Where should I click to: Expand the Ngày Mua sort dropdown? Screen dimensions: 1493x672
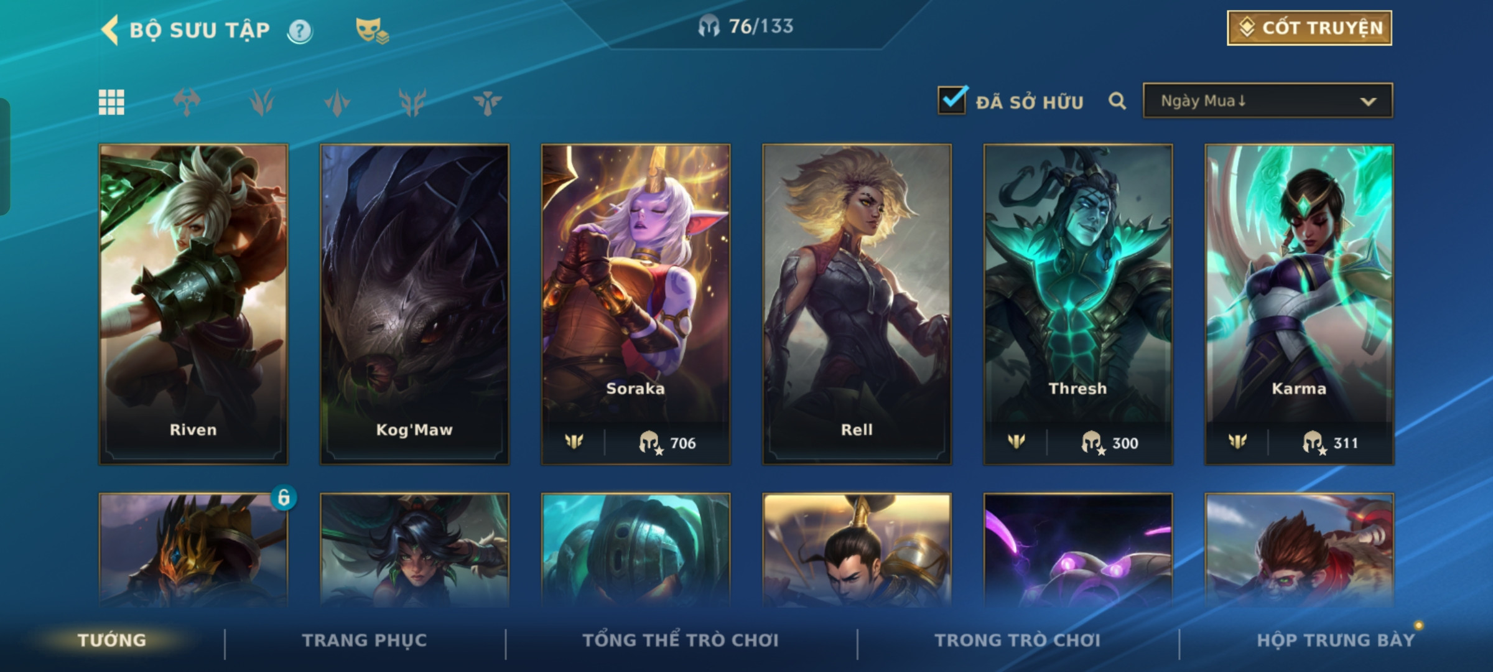click(x=1268, y=101)
